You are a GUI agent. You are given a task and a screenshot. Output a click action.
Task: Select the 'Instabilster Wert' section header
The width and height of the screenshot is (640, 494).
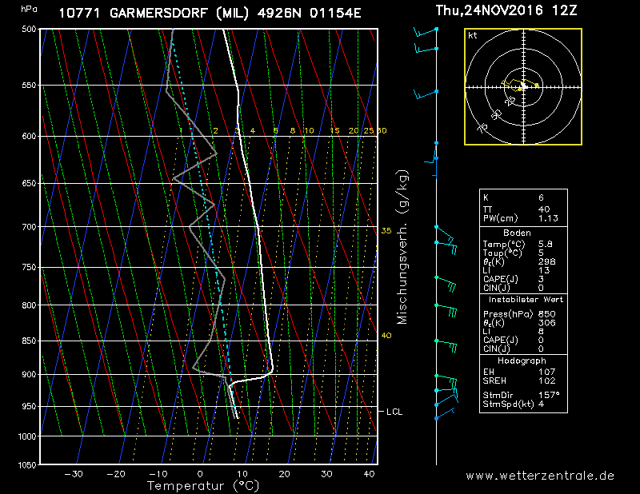pos(523,299)
